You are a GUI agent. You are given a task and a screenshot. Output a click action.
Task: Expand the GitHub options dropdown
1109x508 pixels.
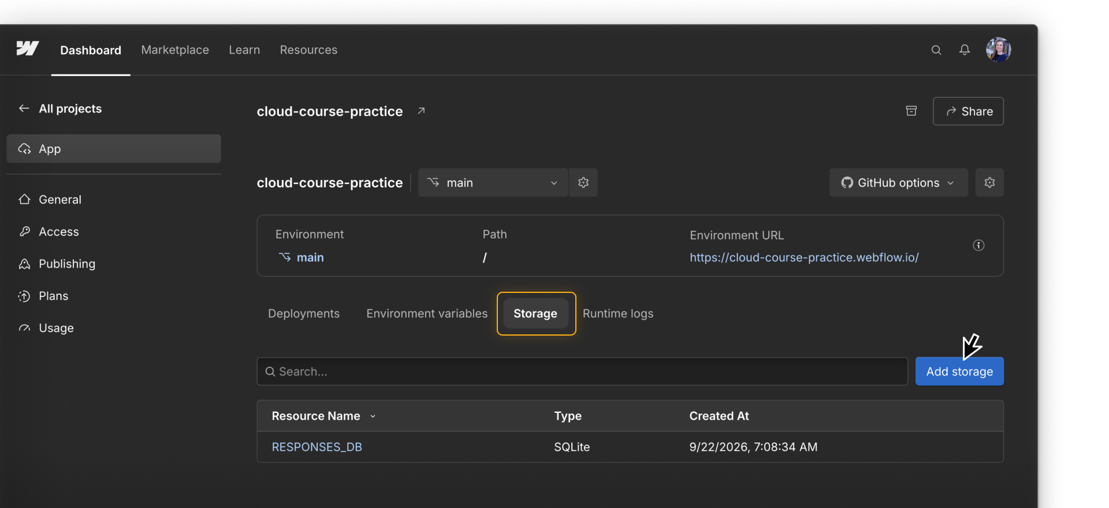(x=899, y=183)
